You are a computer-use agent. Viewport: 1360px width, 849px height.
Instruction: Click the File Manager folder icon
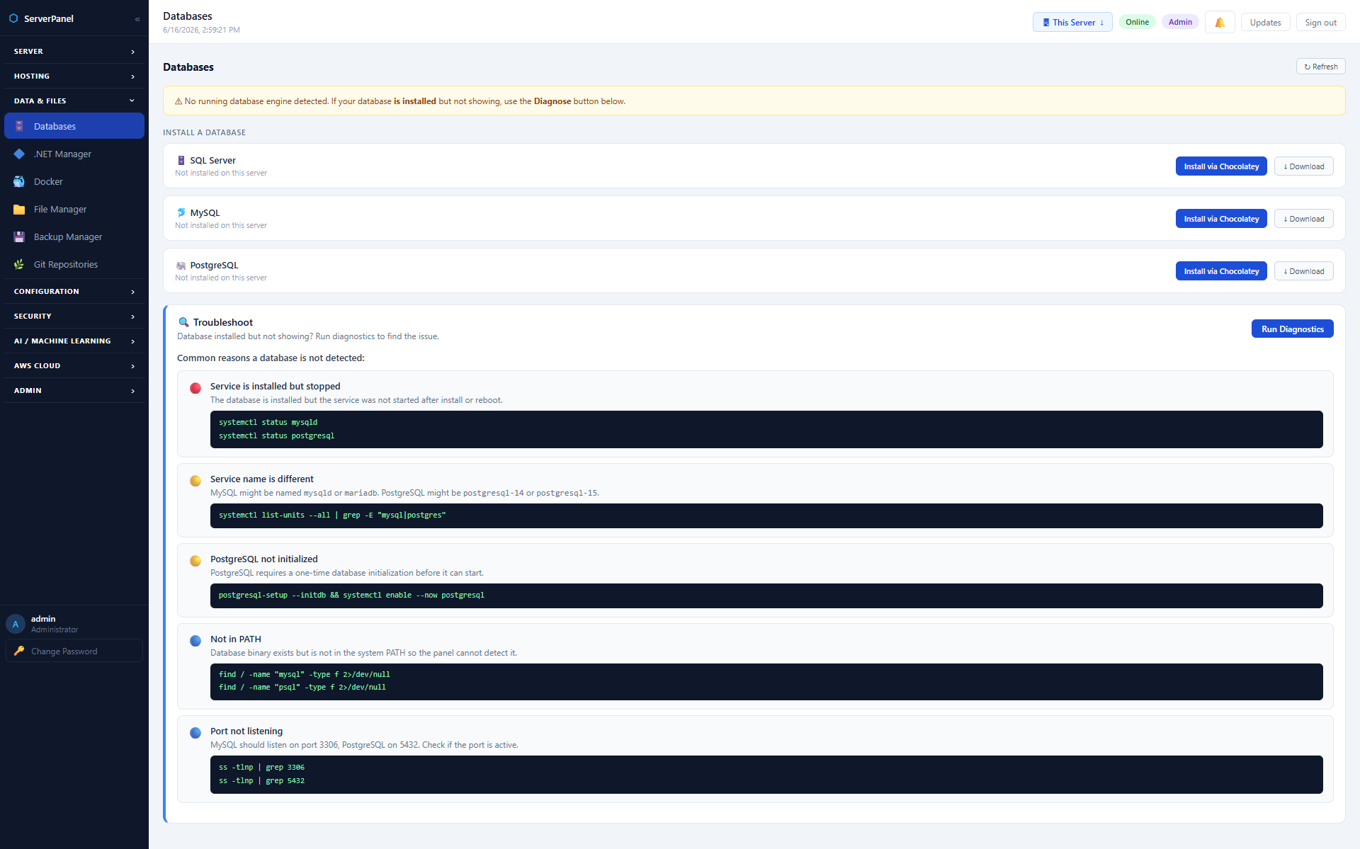click(19, 209)
